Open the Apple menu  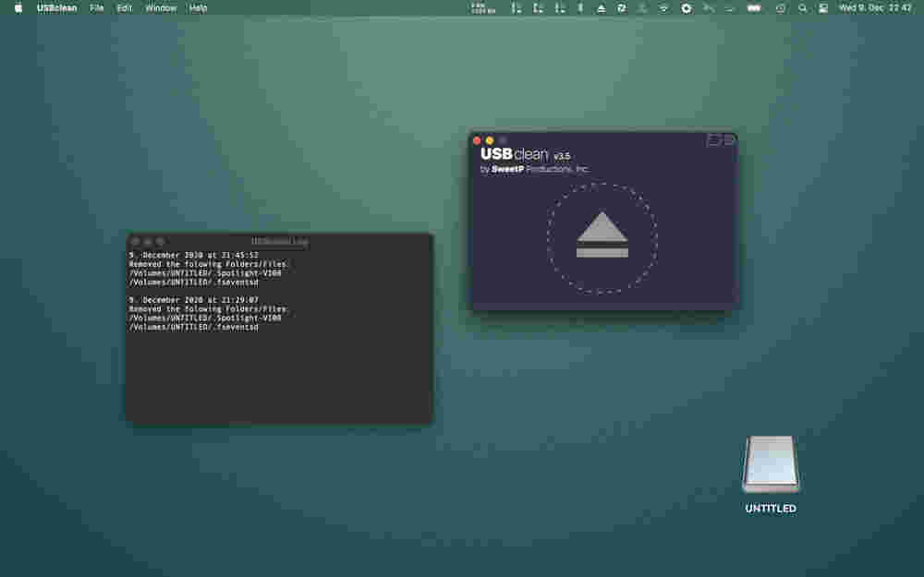coord(18,7)
